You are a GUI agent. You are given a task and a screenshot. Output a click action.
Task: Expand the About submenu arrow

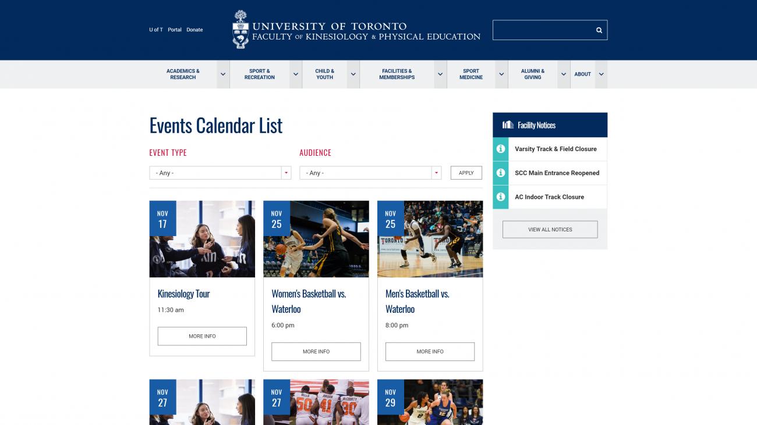pos(601,74)
